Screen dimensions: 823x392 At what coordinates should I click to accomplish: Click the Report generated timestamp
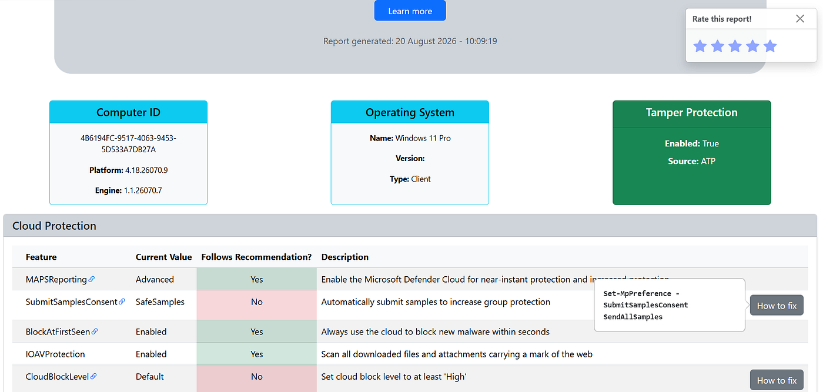410,41
